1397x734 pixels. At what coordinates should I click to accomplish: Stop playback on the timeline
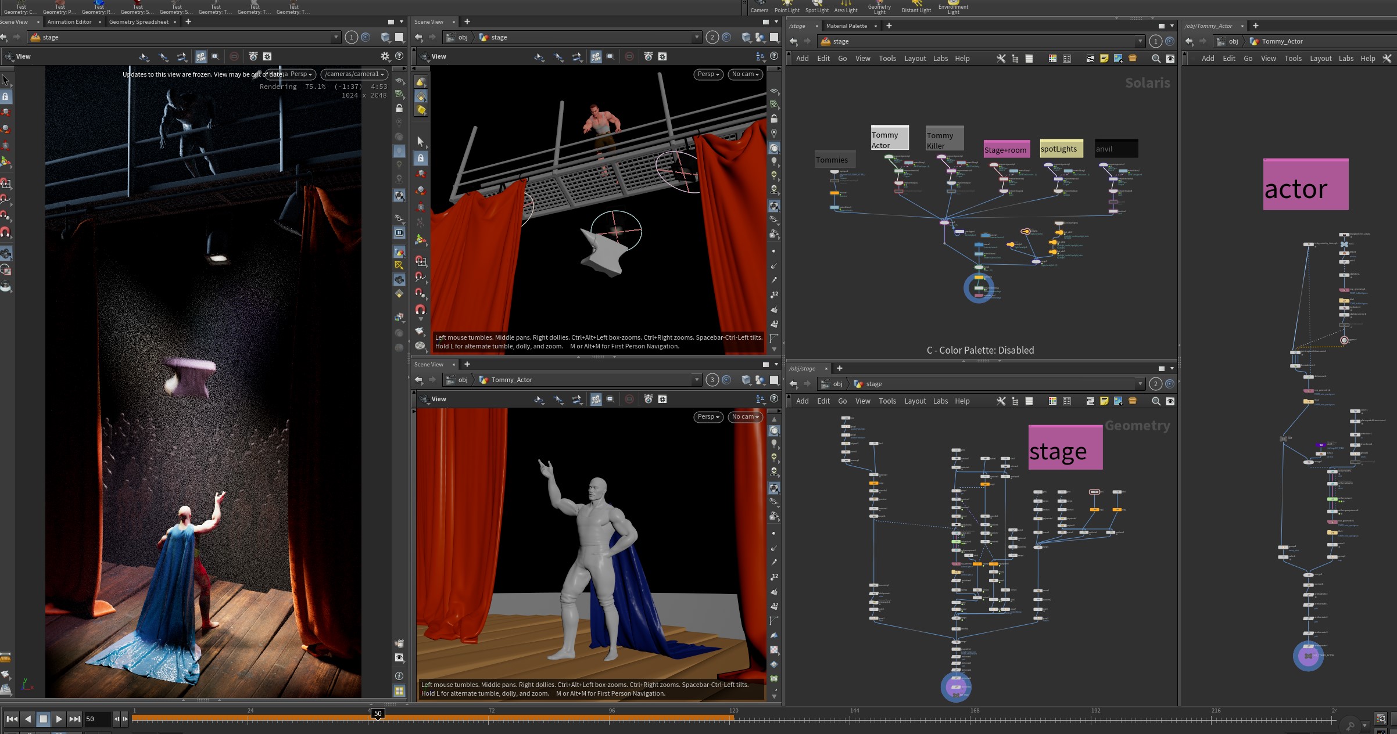tap(43, 719)
